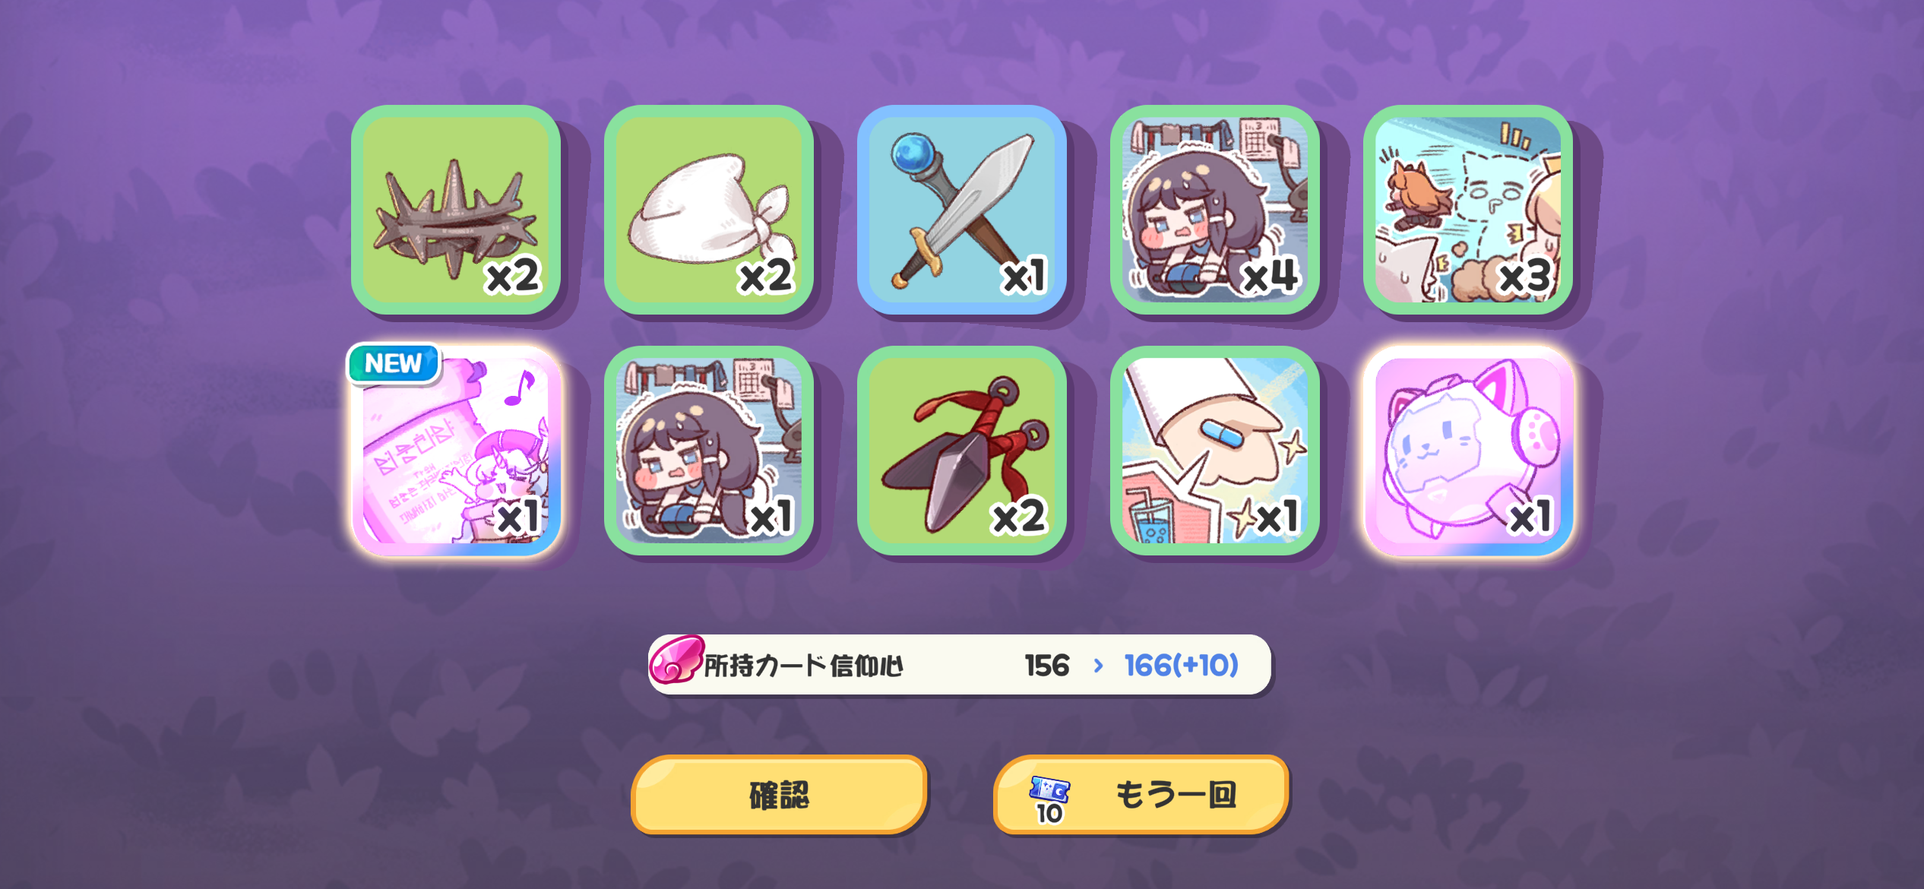
Task: Tap the x3 count on fox card
Action: point(1524,276)
